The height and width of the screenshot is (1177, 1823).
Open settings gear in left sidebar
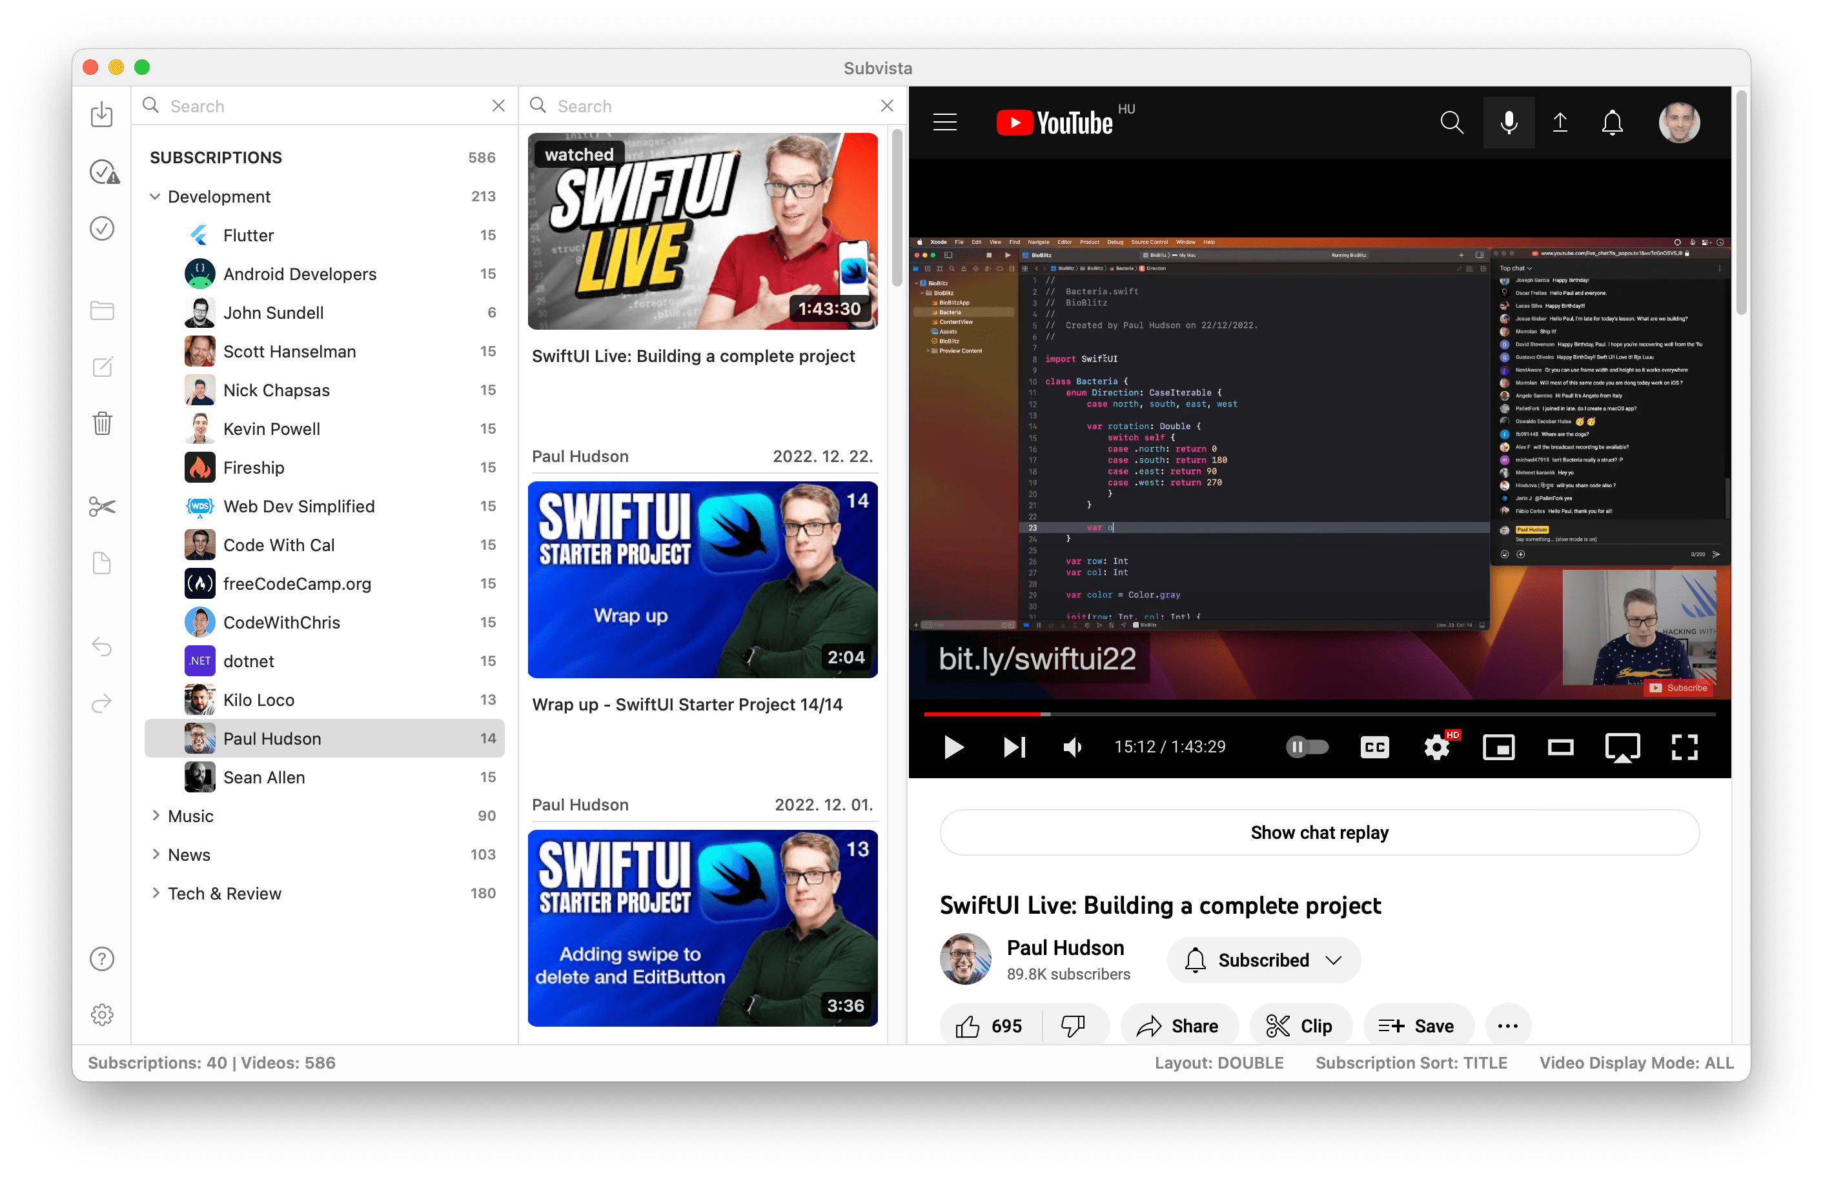coord(101,1014)
